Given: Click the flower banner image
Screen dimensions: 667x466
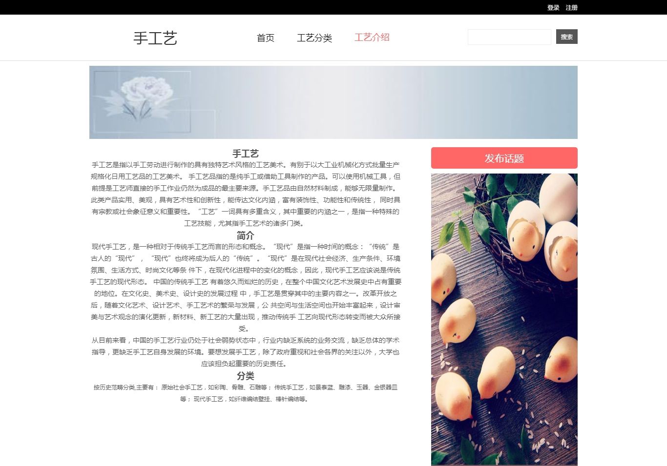Looking at the screenshot, I should [x=333, y=102].
